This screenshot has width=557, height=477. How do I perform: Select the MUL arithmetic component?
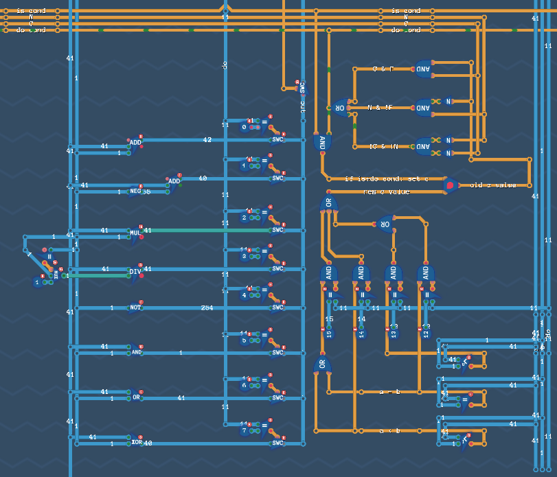pyautogui.click(x=135, y=234)
